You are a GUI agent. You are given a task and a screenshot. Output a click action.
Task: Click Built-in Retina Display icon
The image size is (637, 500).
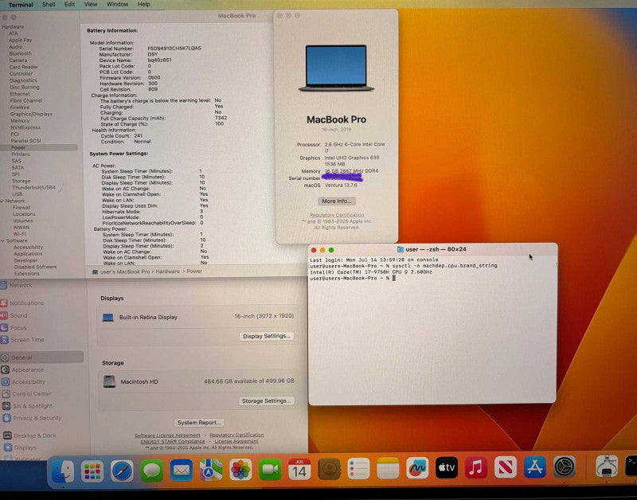pyautogui.click(x=108, y=317)
